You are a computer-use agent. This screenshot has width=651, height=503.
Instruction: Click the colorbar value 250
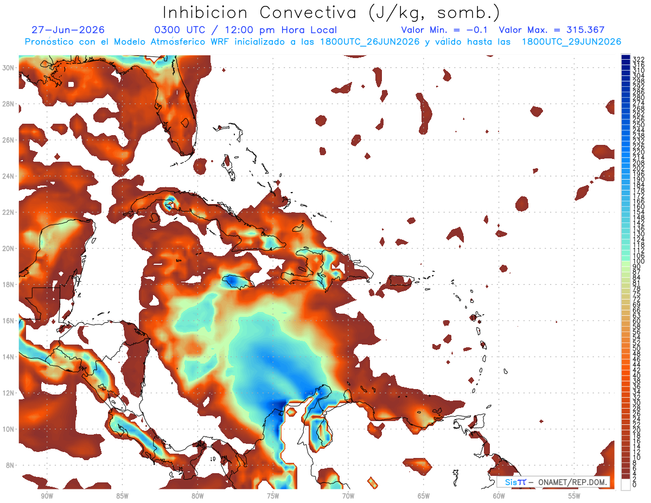pos(639,125)
